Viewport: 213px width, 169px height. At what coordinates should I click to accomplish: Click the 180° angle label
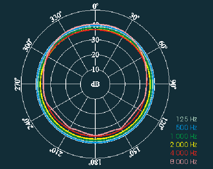(x=95, y=162)
